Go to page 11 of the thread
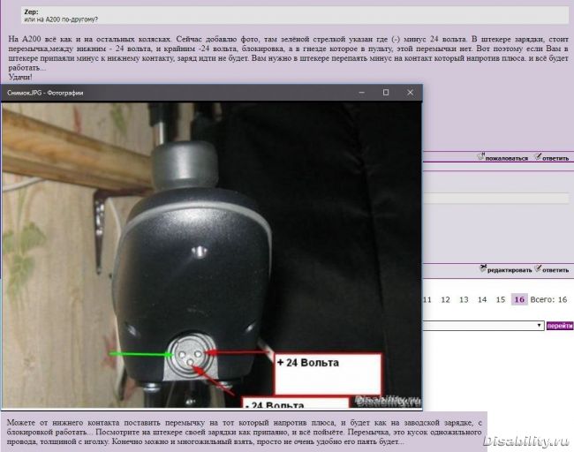The height and width of the screenshot is (452, 574). pos(427,300)
